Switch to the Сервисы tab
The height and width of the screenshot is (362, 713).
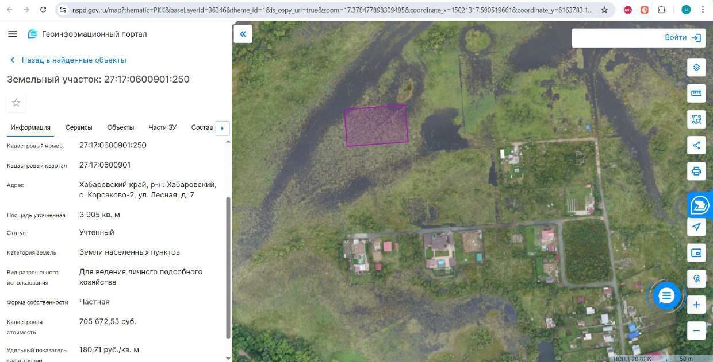coord(79,127)
